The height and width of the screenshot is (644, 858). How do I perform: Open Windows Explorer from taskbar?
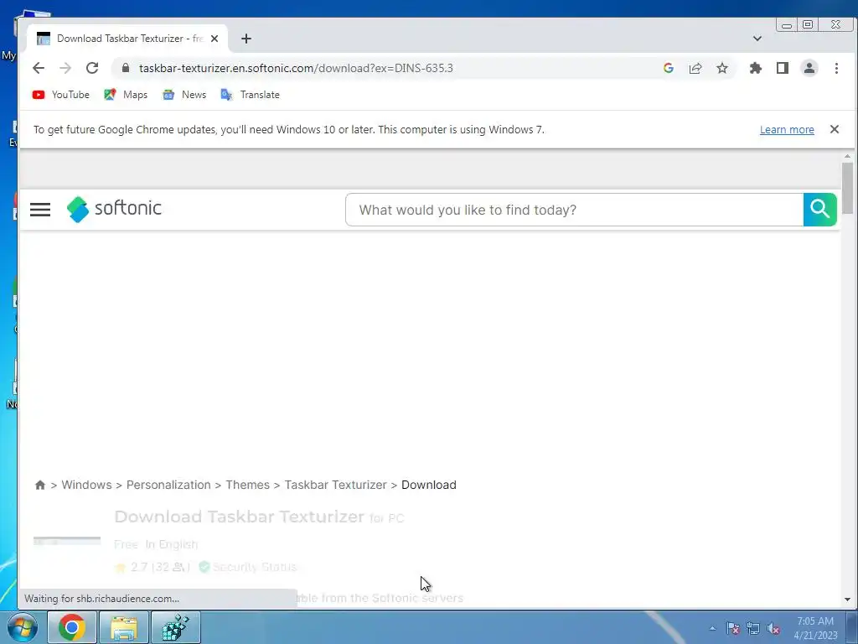point(124,627)
